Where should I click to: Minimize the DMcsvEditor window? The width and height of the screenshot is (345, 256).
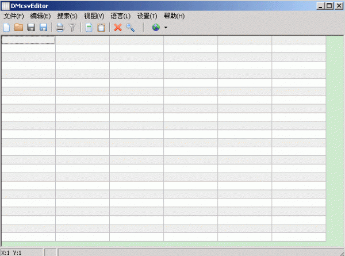(321, 6)
